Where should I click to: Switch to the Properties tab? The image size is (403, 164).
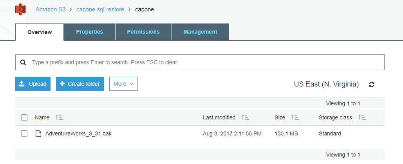point(89,32)
